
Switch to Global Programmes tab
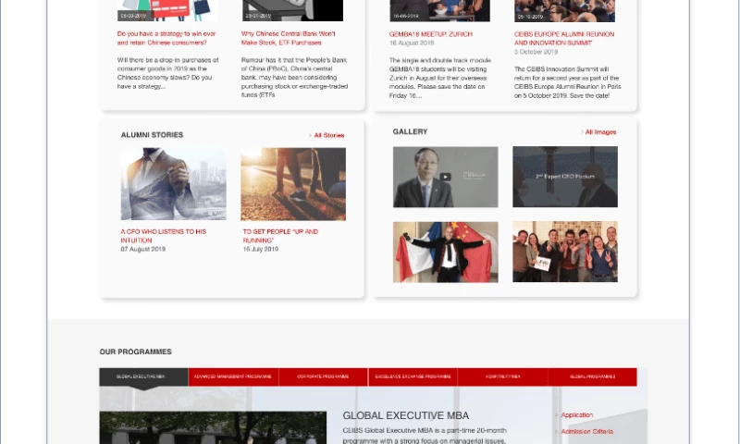pyautogui.click(x=592, y=377)
